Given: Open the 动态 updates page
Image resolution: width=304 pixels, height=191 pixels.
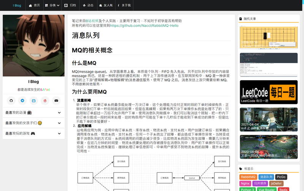Looking at the screenshot, I should pos(88,5).
